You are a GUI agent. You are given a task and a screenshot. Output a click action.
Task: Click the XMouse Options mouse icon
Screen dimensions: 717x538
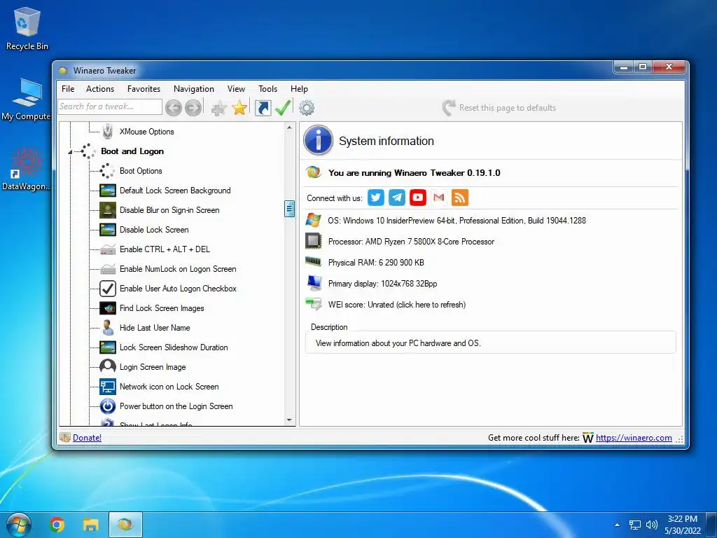pyautogui.click(x=107, y=131)
